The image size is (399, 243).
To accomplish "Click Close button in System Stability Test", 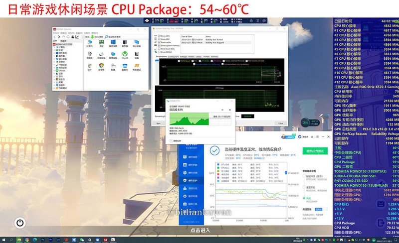I will pyautogui.click(x=281, y=123).
